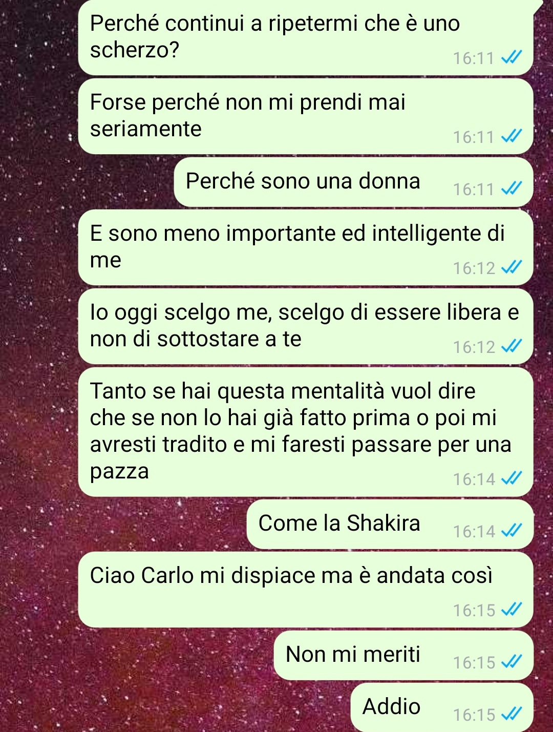This screenshot has height=732, width=553.
Task: Tap the read receipt checkmarks on 'Addio'
Action: click(511, 714)
